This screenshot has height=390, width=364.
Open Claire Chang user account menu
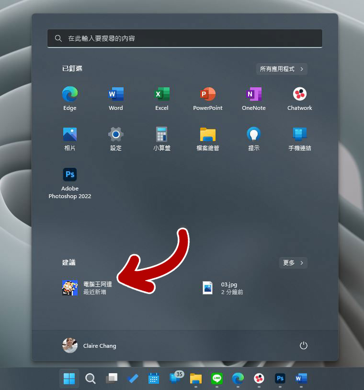pos(90,345)
